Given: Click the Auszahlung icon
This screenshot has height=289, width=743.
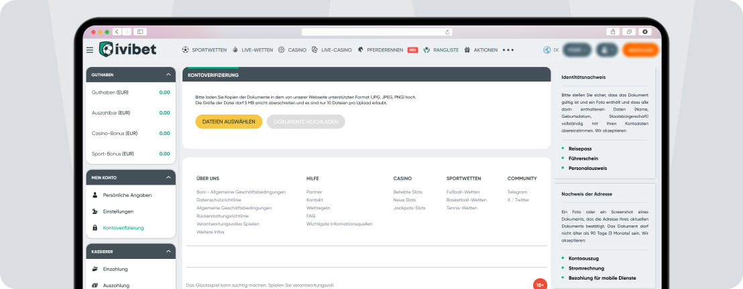Looking at the screenshot, I should click(95, 286).
